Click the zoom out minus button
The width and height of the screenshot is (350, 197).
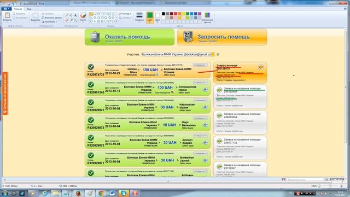coord(319,186)
